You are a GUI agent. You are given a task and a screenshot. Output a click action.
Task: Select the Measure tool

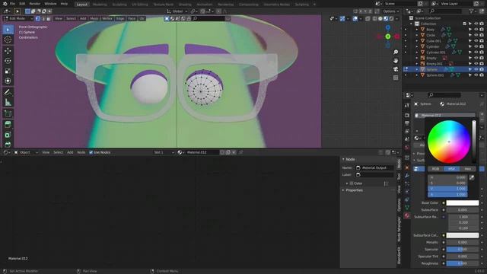pos(8,102)
